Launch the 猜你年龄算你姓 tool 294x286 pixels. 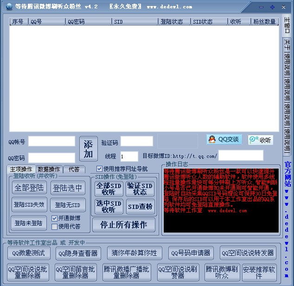pyautogui.click(x=134, y=253)
